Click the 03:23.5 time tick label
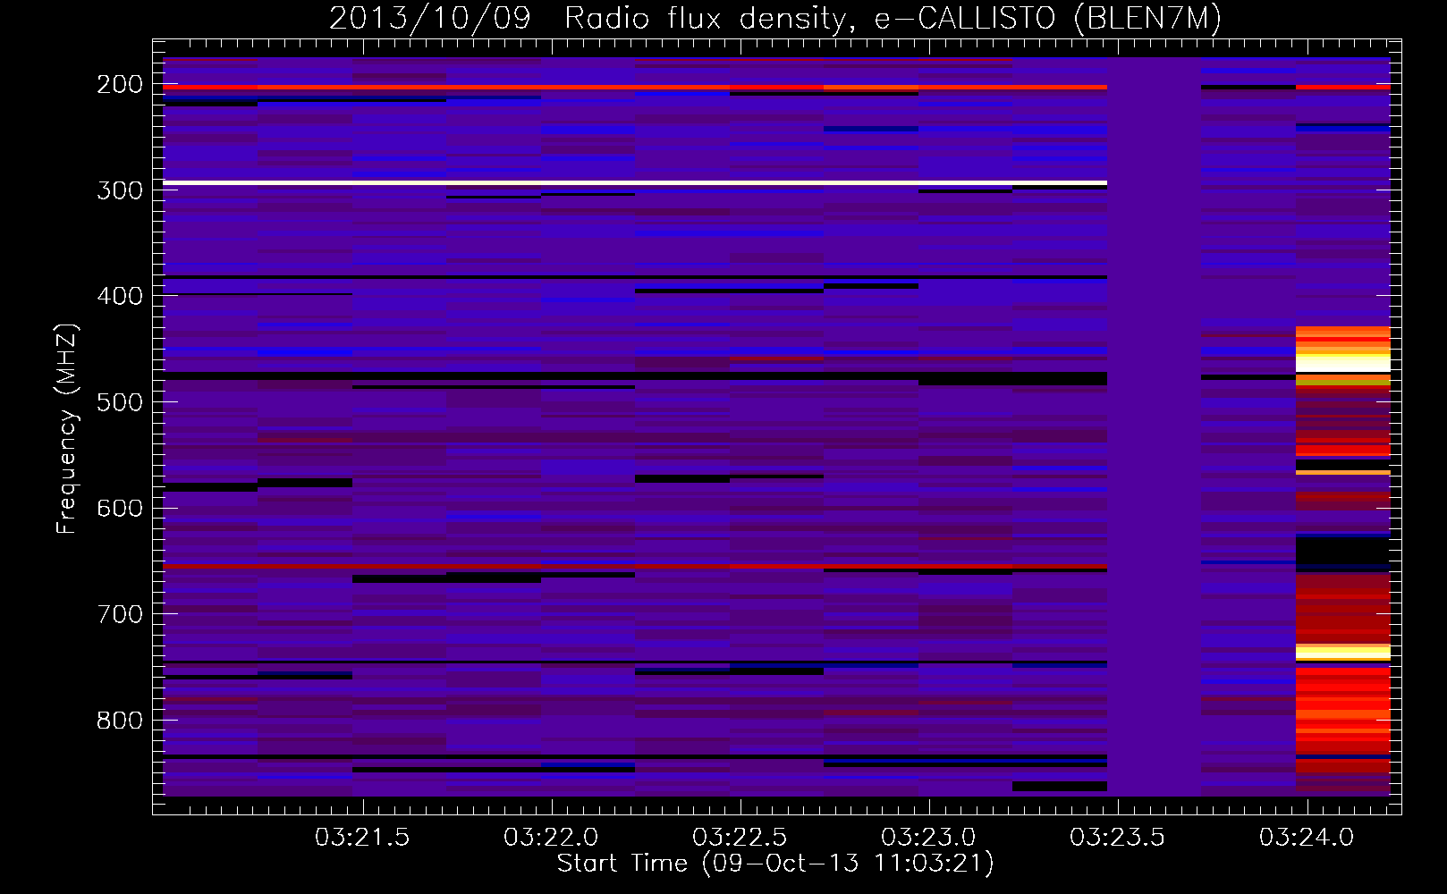The image size is (1447, 894). [1117, 838]
